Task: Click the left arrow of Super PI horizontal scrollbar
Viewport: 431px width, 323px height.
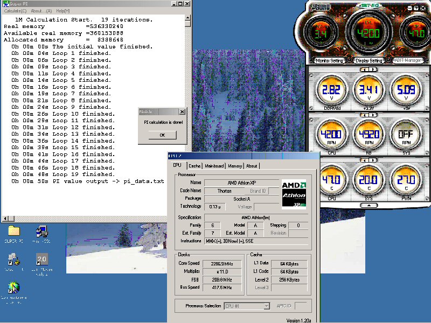Action: click(x=5, y=219)
